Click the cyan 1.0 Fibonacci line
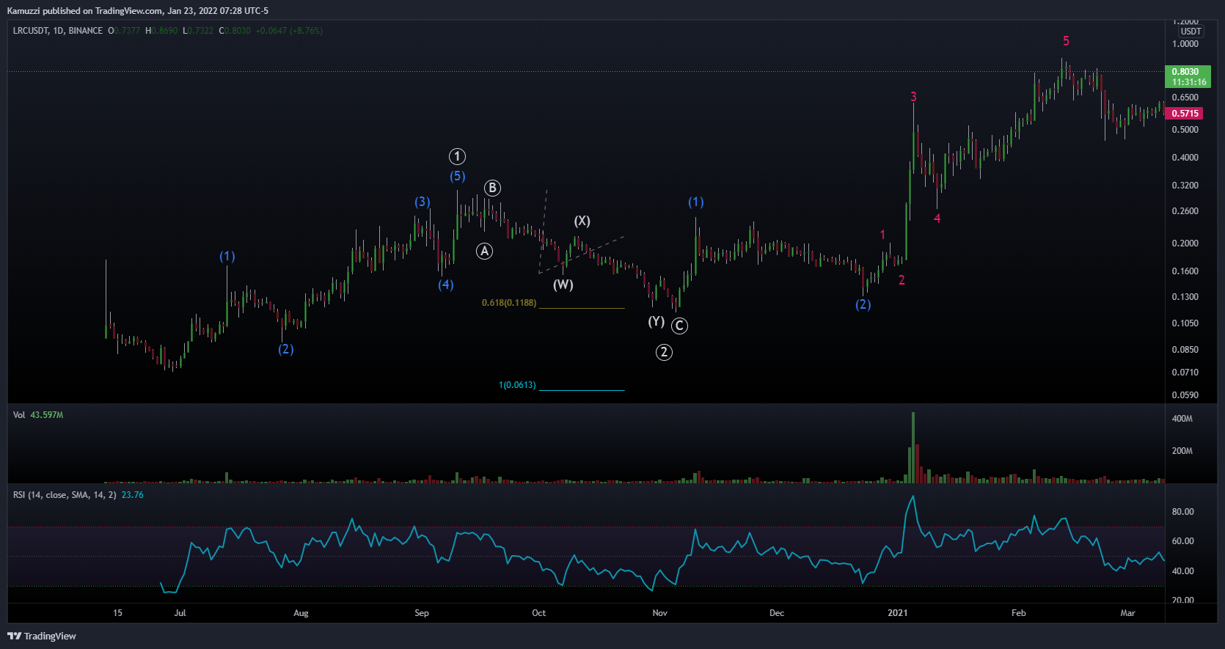 click(582, 390)
